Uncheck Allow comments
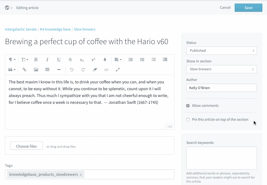The image size is (267, 185). tap(188, 106)
